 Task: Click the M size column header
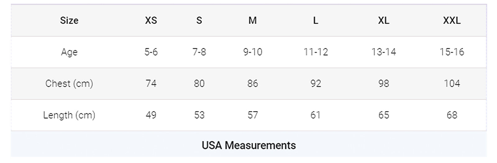pos(253,20)
